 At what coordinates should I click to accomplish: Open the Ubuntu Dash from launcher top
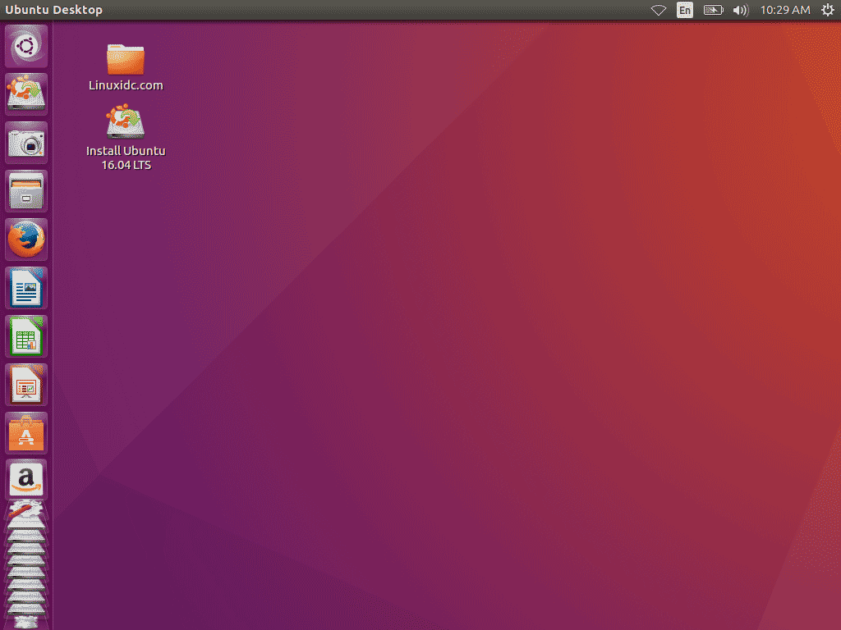point(25,45)
